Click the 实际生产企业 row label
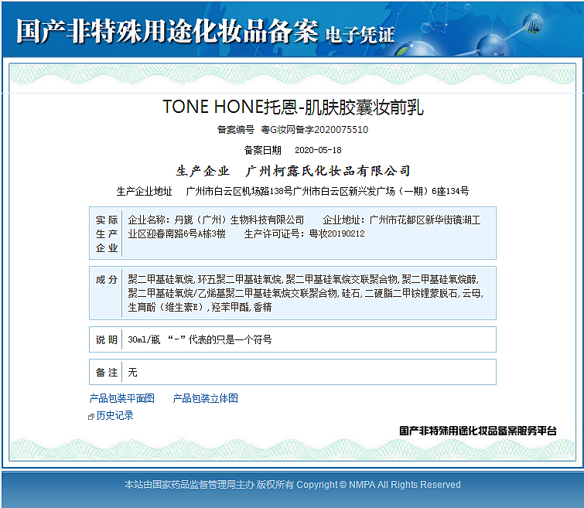Image resolution: width=584 pixels, height=508 pixels. point(107,234)
